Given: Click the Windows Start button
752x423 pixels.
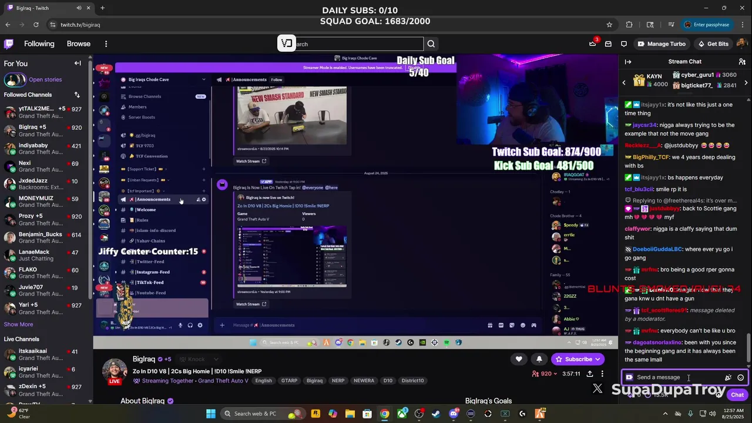Looking at the screenshot, I should tap(210, 414).
